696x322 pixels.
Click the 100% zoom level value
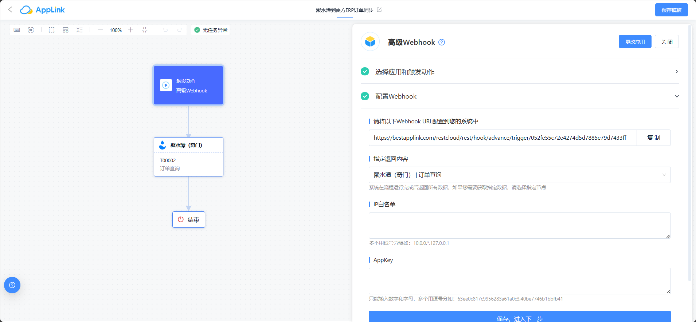coord(116,30)
